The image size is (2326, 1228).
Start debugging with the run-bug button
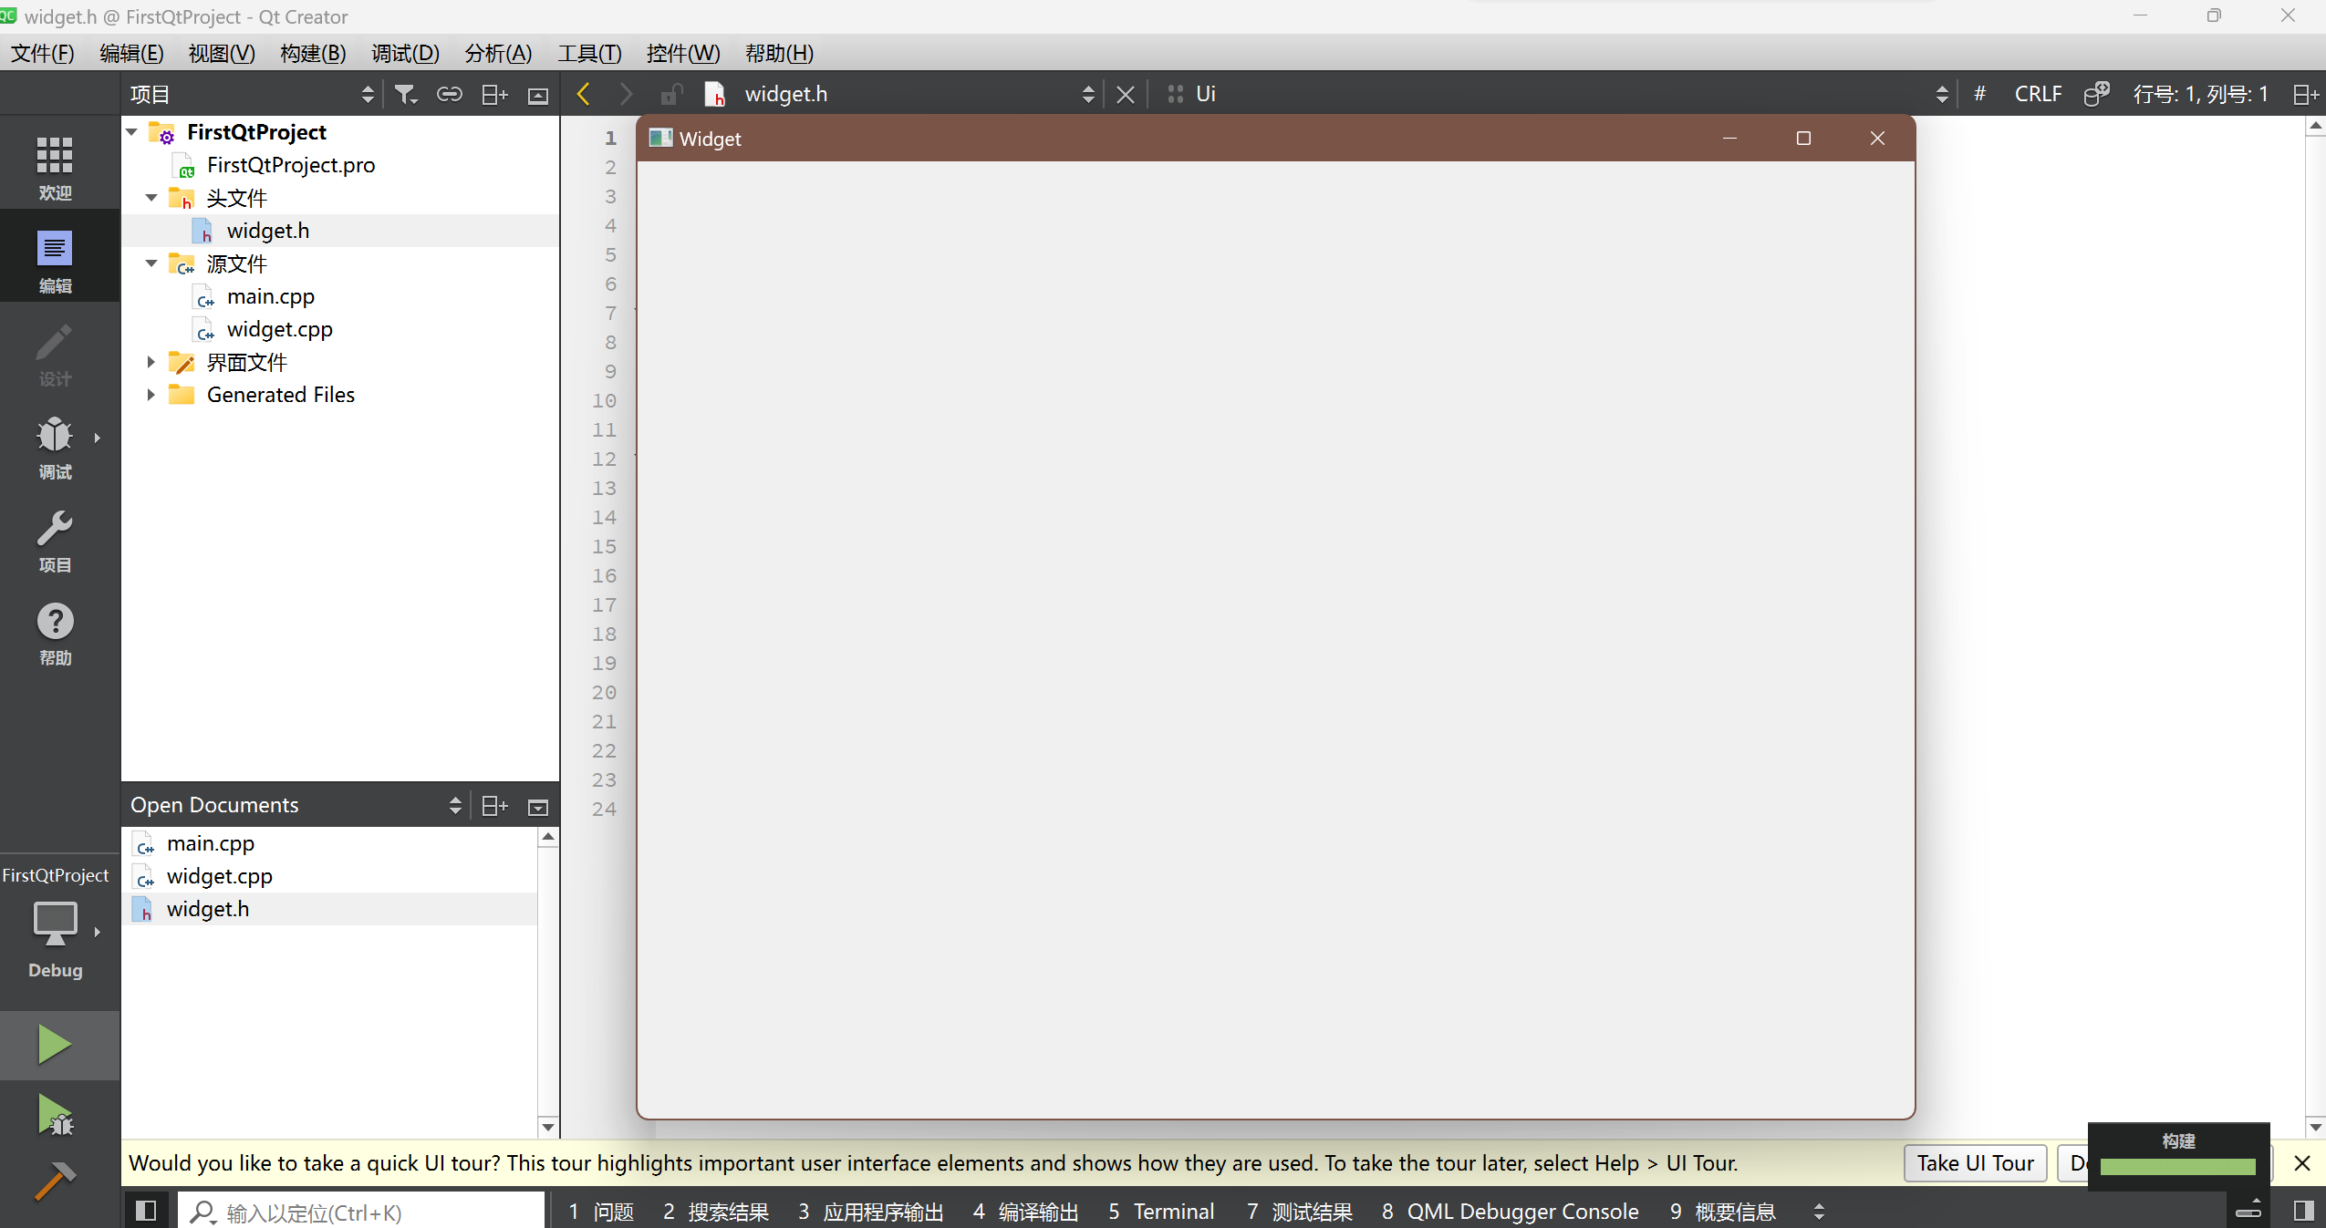(x=55, y=1115)
